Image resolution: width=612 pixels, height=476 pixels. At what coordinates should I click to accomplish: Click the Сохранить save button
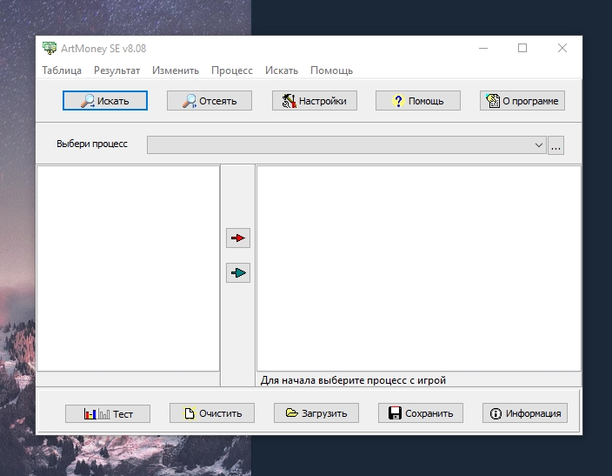click(x=421, y=413)
